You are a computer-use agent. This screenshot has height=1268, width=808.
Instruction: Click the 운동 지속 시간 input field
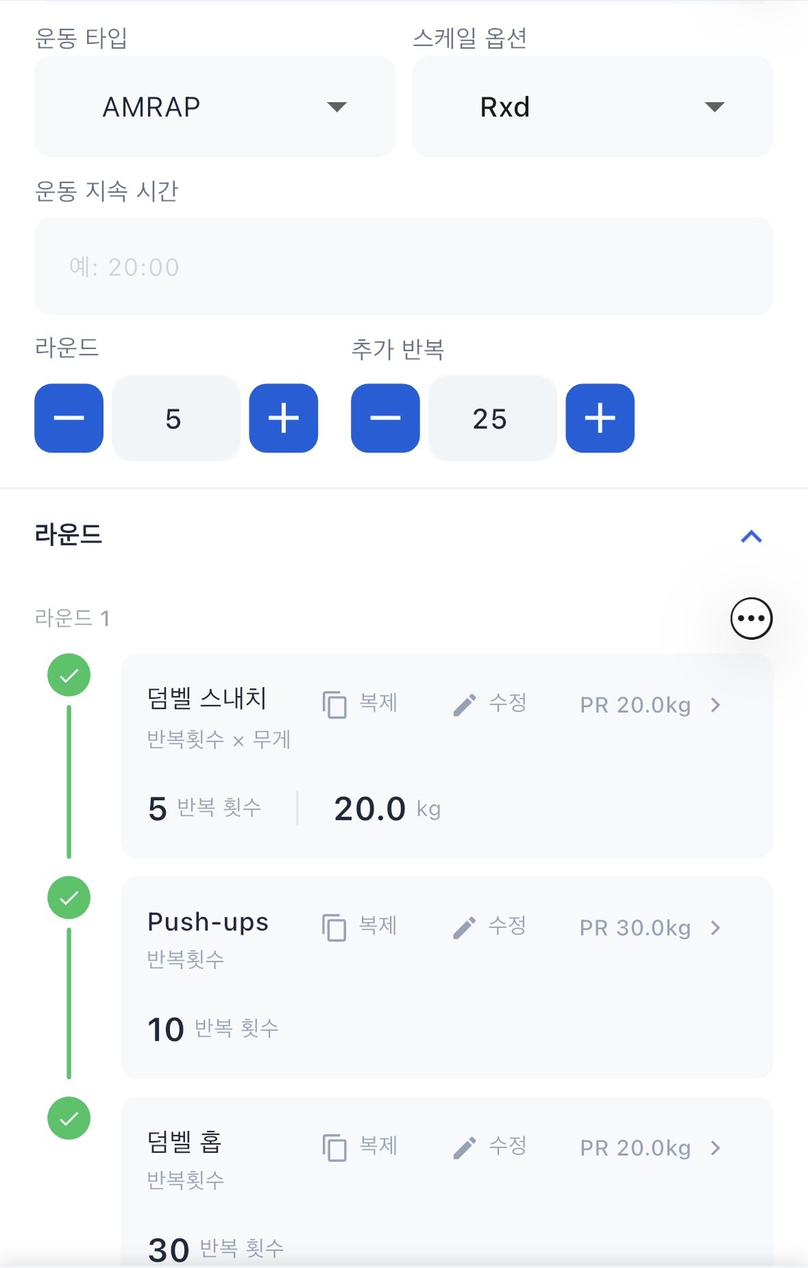tap(404, 266)
